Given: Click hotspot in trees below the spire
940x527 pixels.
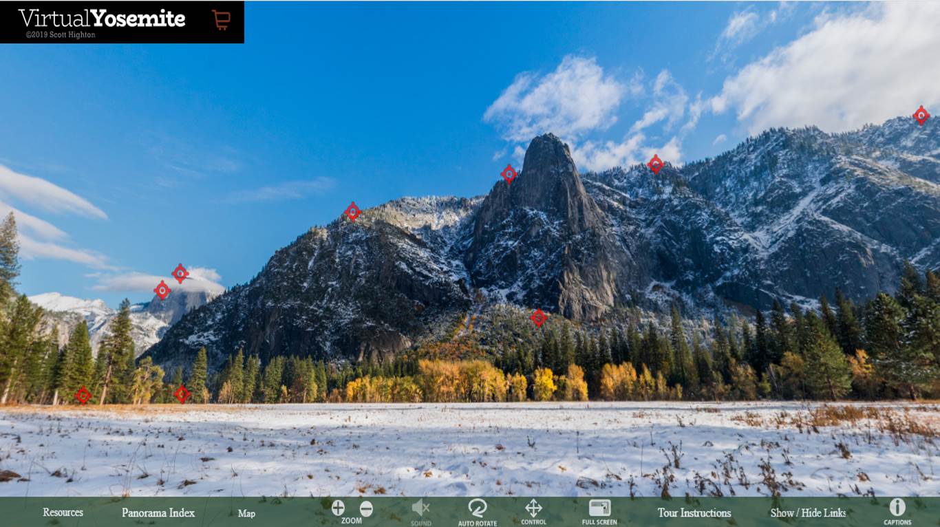Looking at the screenshot, I should click(x=539, y=317).
